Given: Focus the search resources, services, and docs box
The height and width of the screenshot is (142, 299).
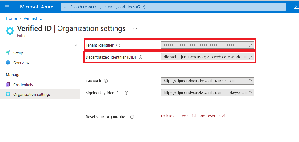Looking at the screenshot, I should click(174, 7).
